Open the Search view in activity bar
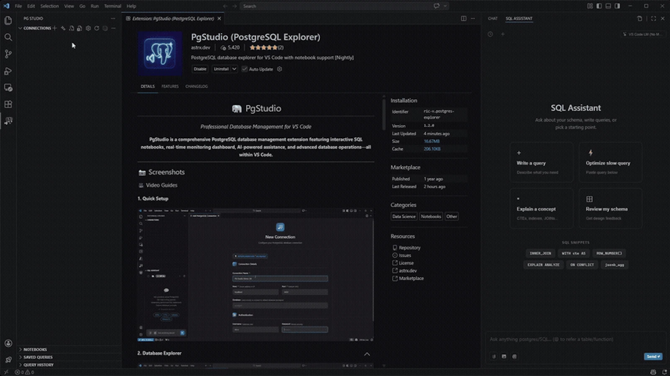Screen dimensions: 670x376 [8, 37]
